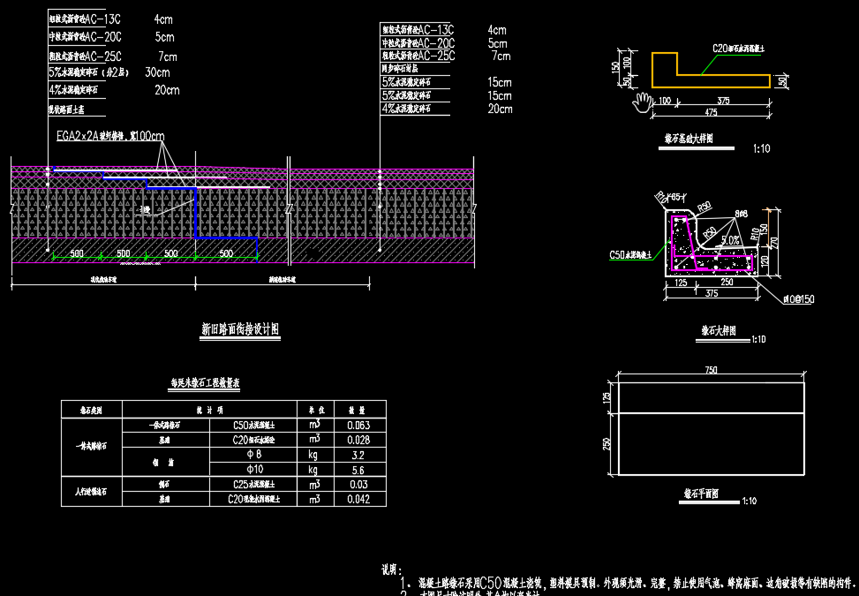Click the C20 leader label on foundation detail

pyautogui.click(x=738, y=49)
